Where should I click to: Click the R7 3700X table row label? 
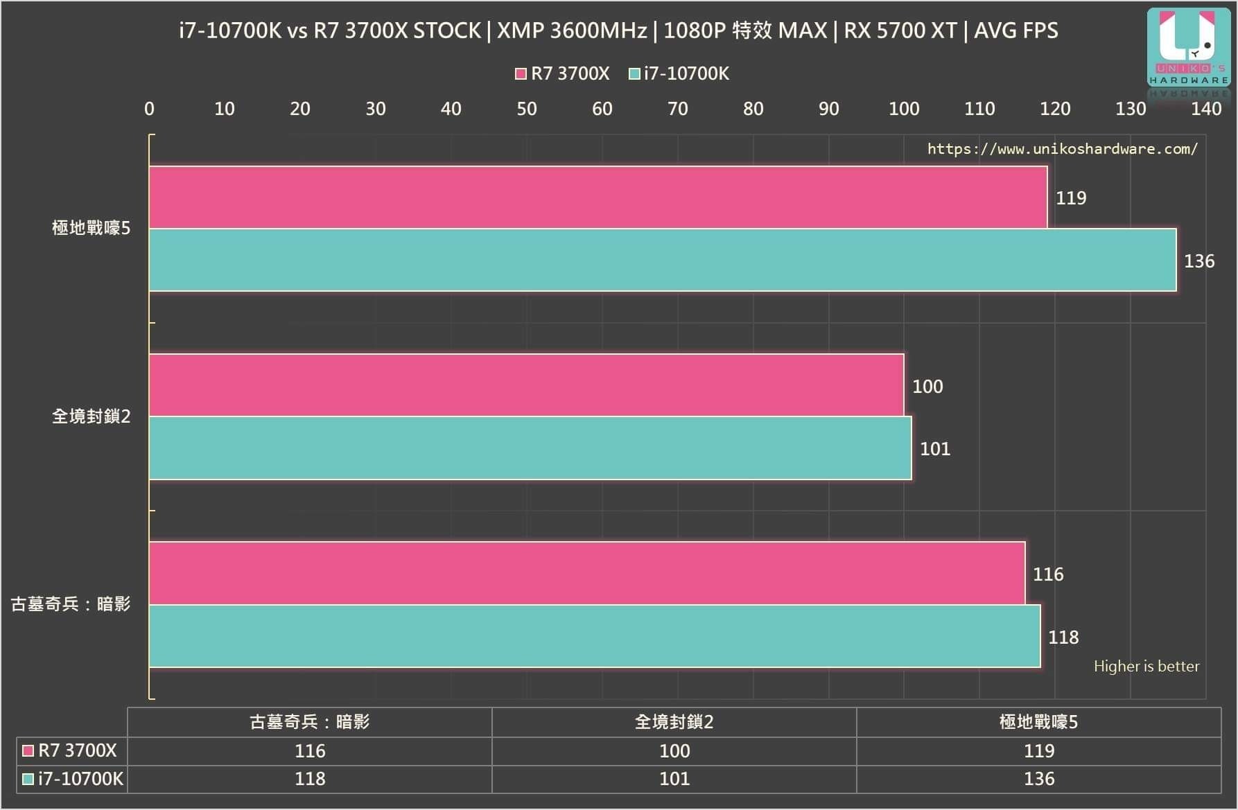coord(78,750)
